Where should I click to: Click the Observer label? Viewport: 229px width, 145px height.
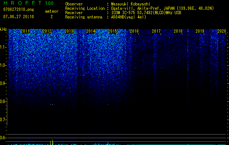(x=74, y=4)
